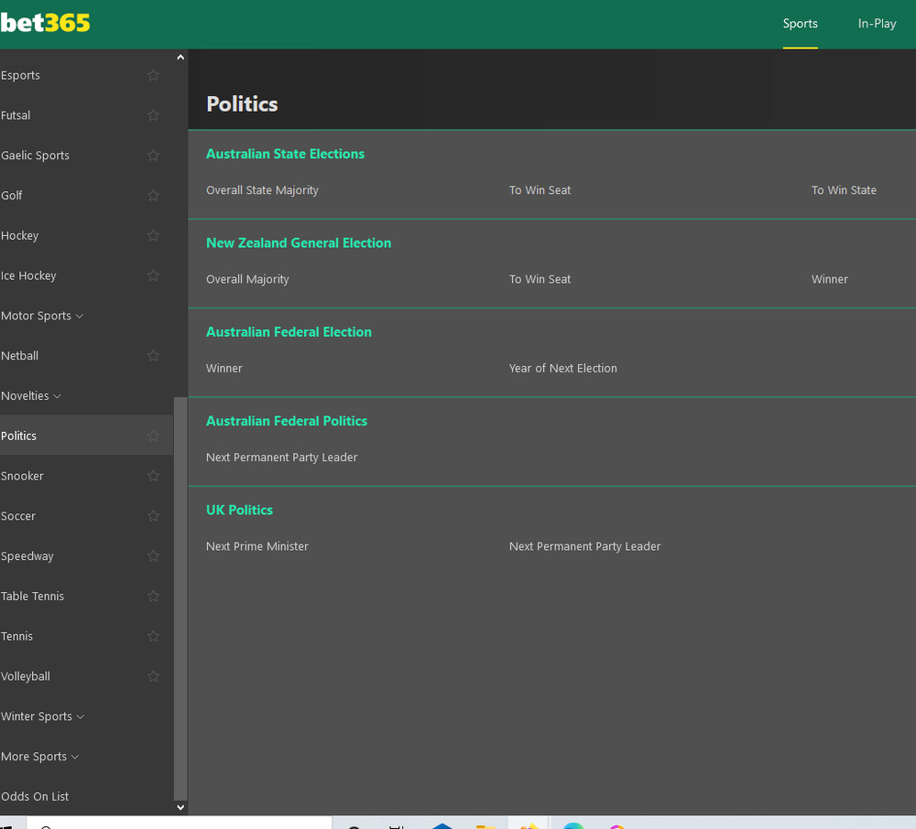Toggle the Volleyball favorite star
The width and height of the screenshot is (916, 829).
click(153, 676)
